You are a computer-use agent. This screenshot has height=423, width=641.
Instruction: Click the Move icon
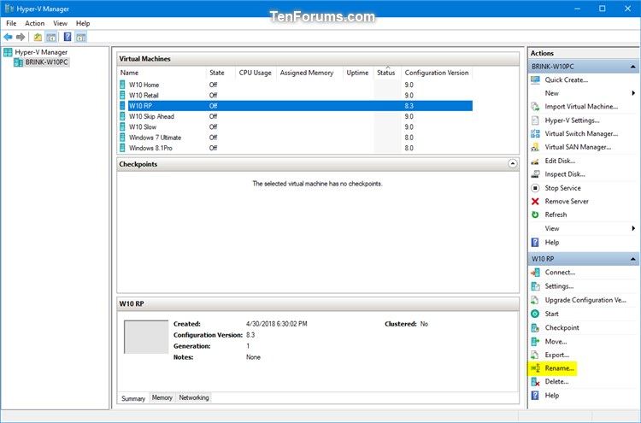[535, 342]
